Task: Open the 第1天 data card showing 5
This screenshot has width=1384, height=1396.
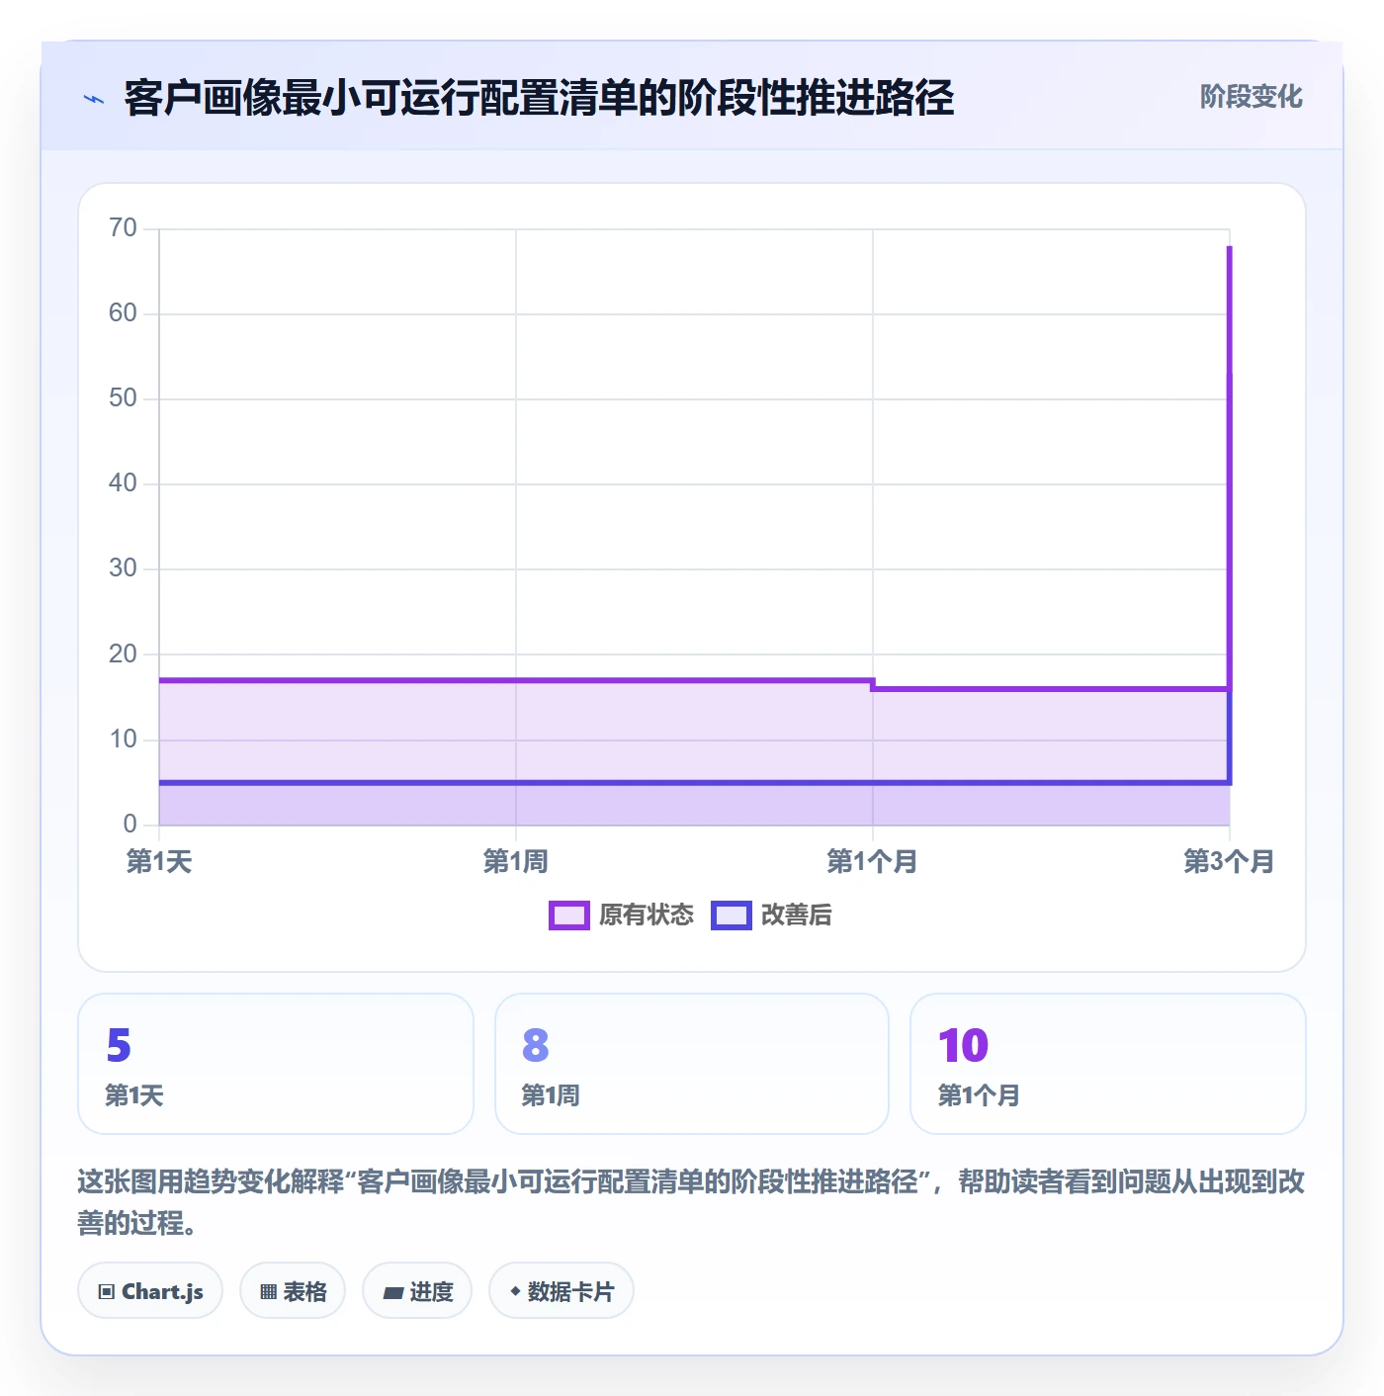Action: click(x=276, y=1064)
